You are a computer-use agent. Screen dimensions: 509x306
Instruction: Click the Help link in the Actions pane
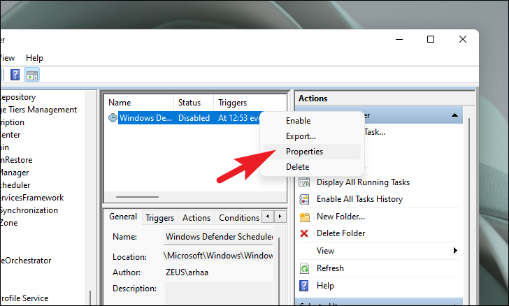325,286
